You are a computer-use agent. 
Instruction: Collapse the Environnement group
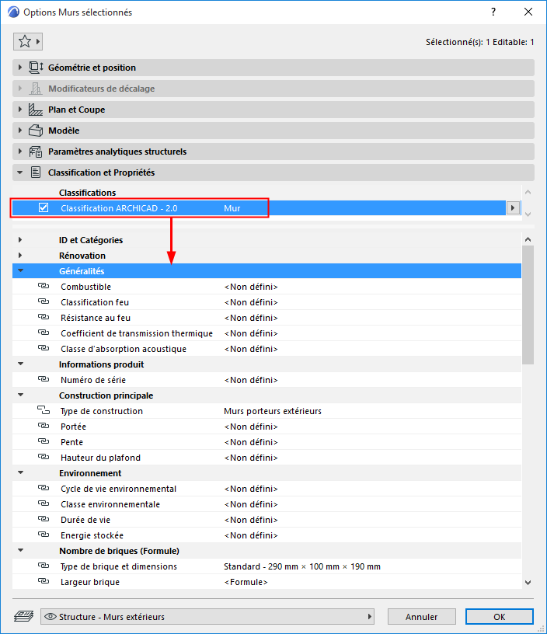pos(21,472)
